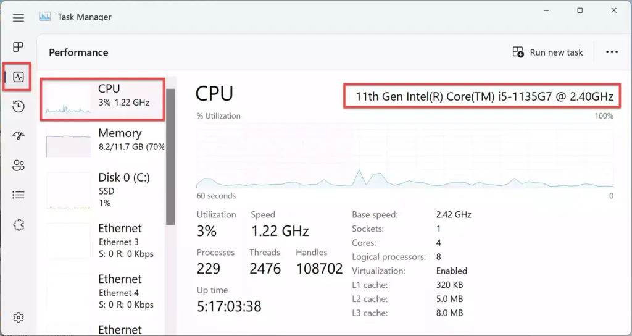Click the Performance page heading

point(78,52)
